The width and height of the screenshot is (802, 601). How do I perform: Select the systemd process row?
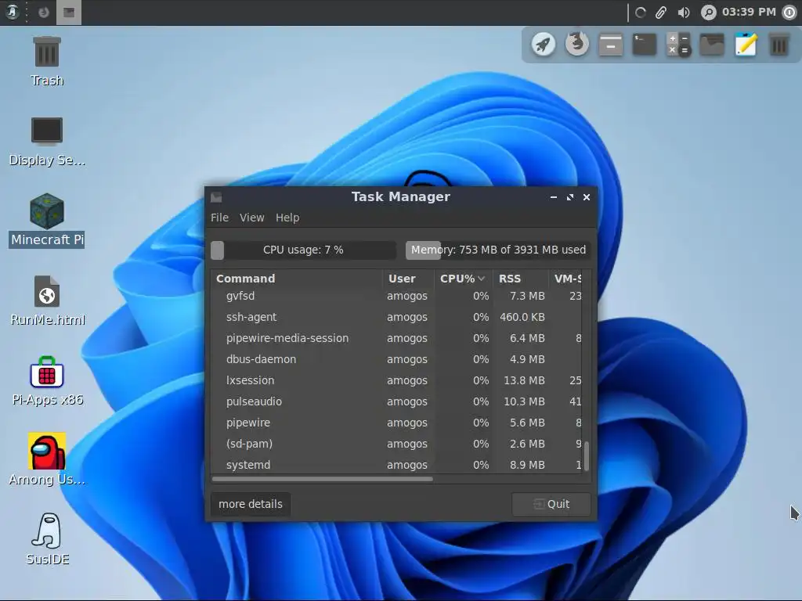(x=396, y=465)
